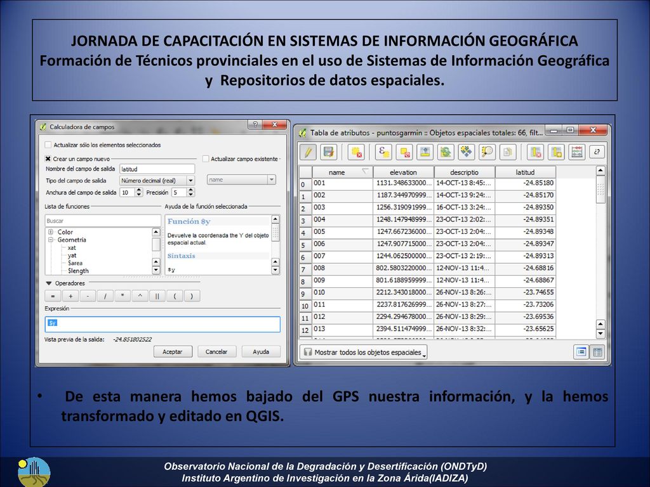Click name cell 008
650x487 pixels.
tap(342, 268)
